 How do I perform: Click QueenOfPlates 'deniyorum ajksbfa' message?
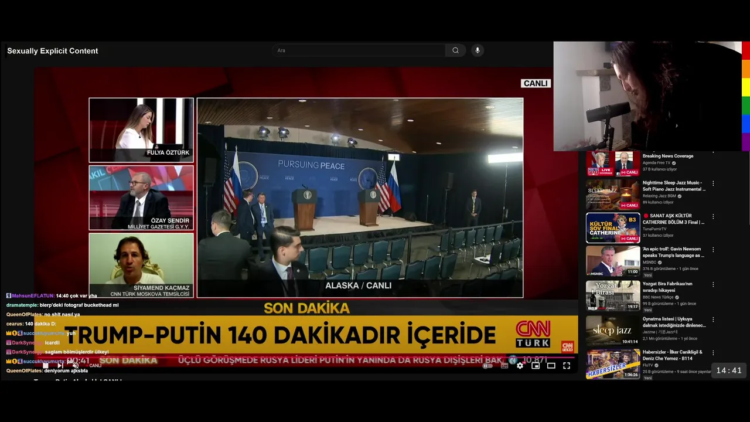click(x=47, y=371)
